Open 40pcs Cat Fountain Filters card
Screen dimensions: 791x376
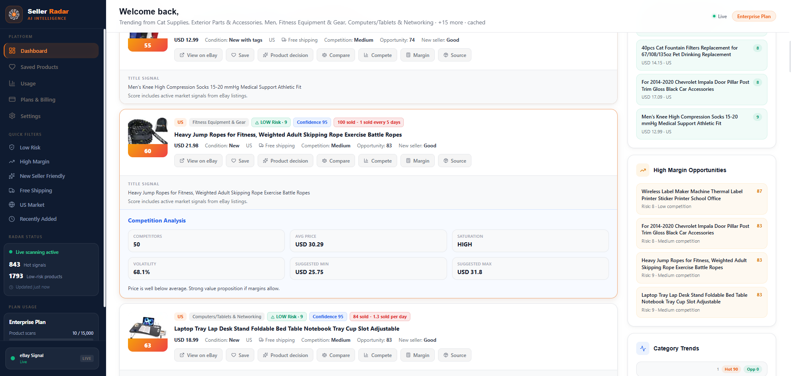pyautogui.click(x=701, y=55)
